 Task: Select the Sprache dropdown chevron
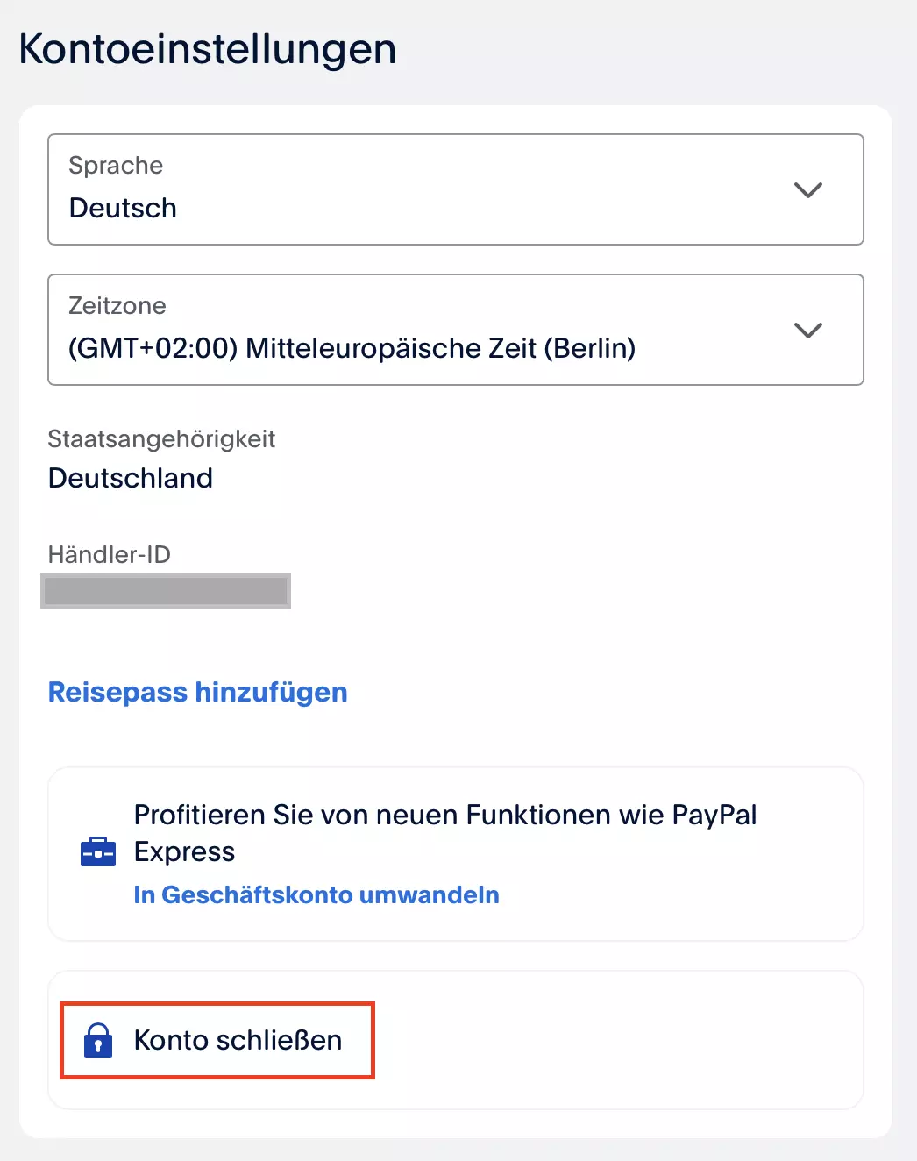coord(807,189)
